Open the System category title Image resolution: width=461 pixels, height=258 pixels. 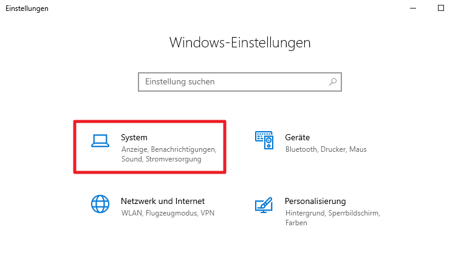tap(134, 138)
